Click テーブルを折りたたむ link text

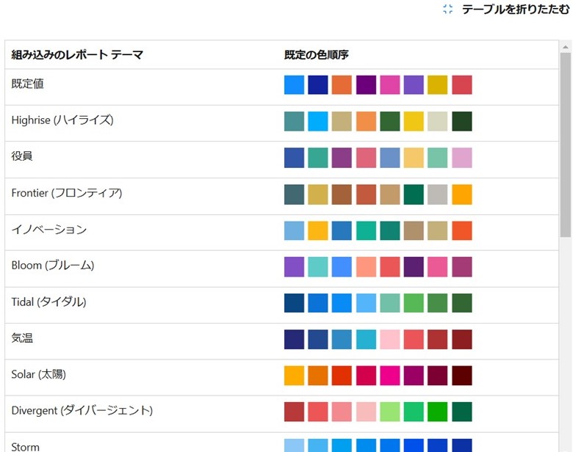pyautogui.click(x=516, y=9)
